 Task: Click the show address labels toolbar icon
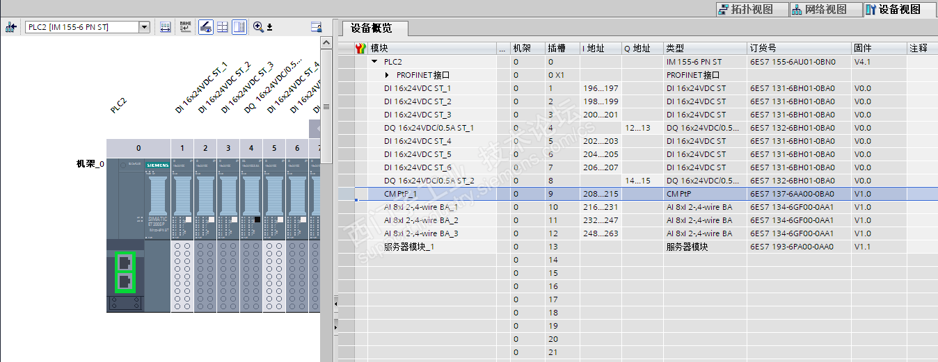coord(166,27)
